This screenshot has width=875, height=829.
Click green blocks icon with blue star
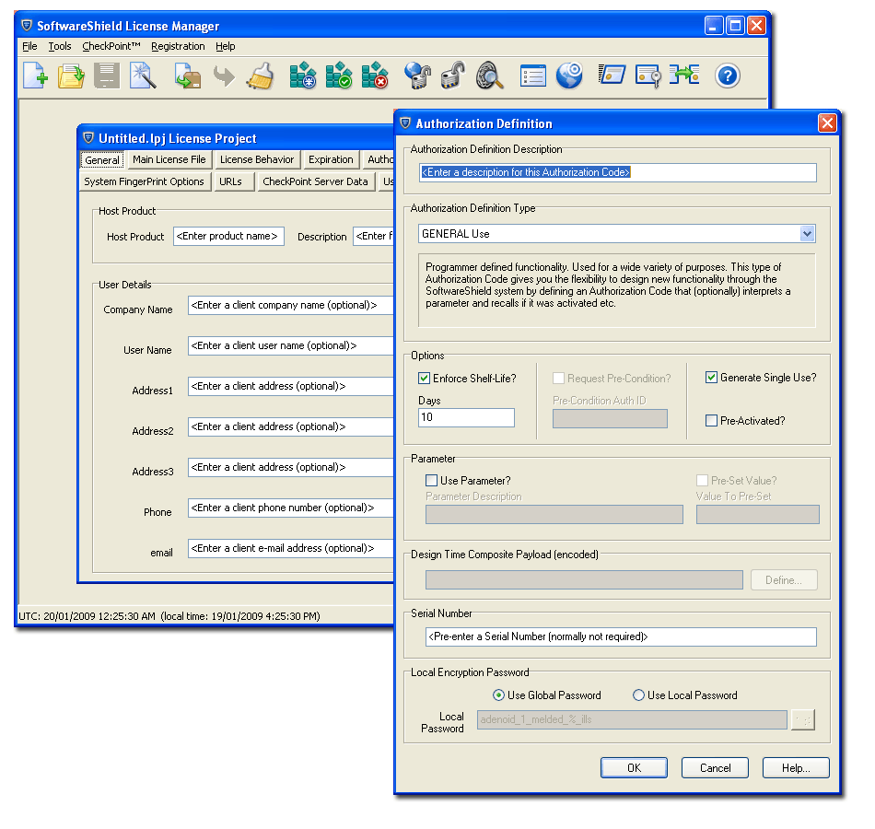(x=303, y=76)
